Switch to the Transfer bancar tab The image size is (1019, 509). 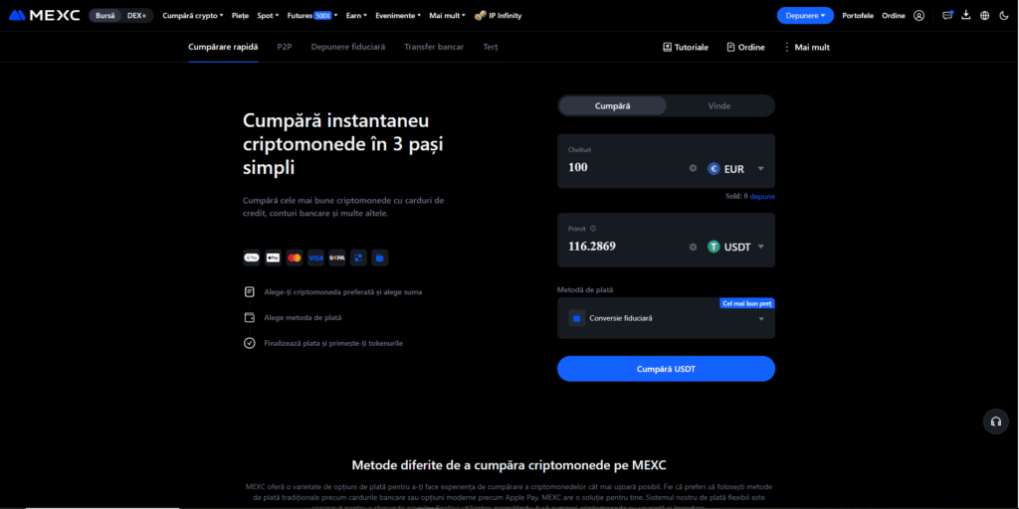[434, 48]
